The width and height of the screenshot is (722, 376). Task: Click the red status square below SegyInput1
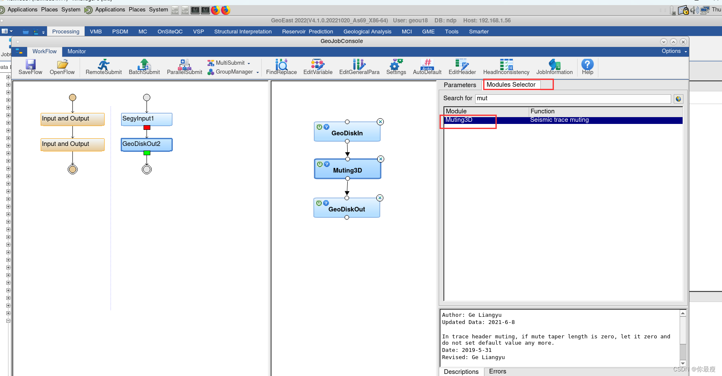(147, 127)
